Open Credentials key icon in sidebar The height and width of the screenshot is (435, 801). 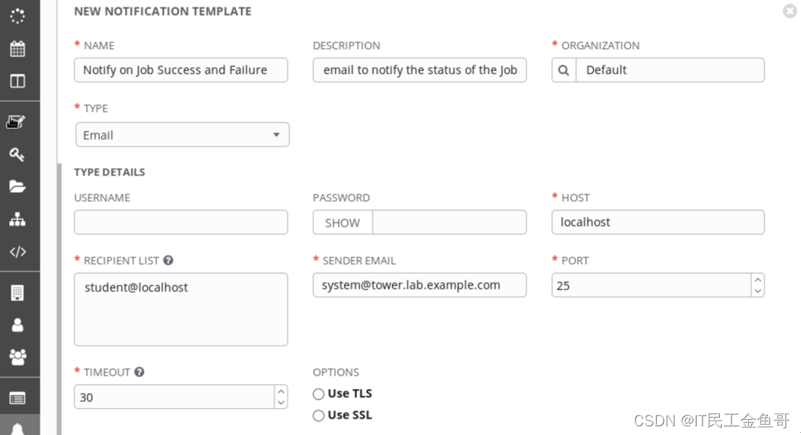(17, 154)
